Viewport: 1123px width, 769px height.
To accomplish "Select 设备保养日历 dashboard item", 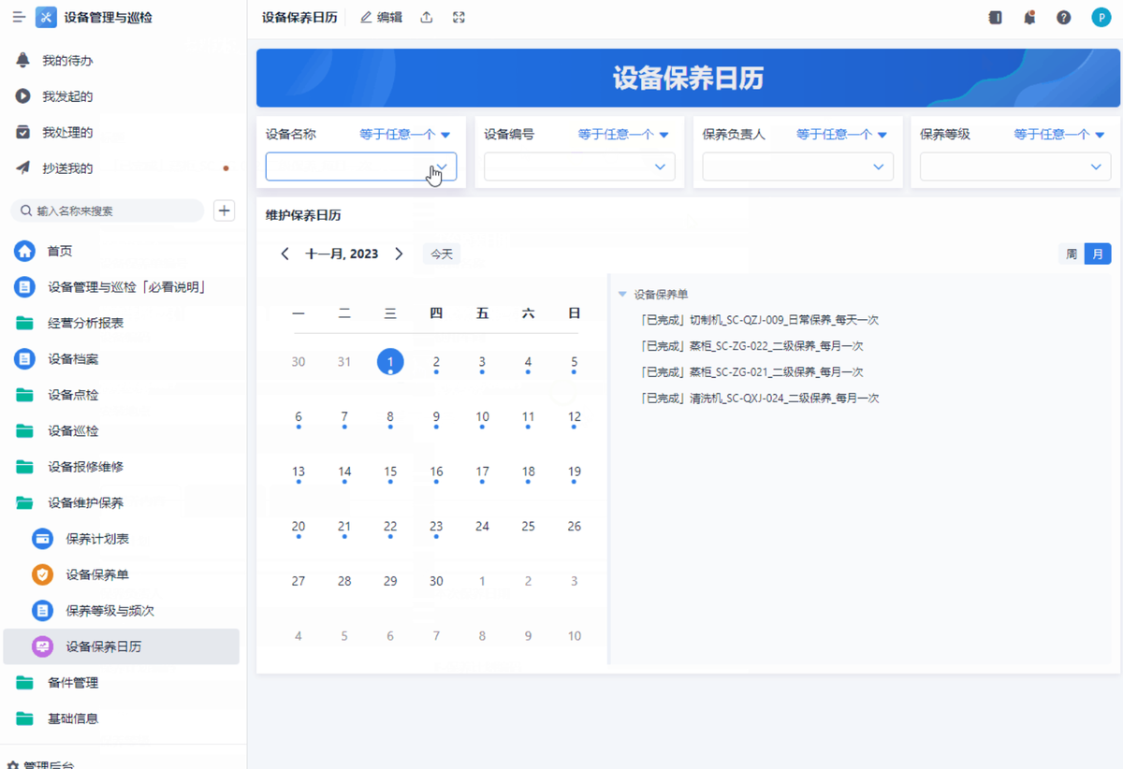I will tap(122, 646).
